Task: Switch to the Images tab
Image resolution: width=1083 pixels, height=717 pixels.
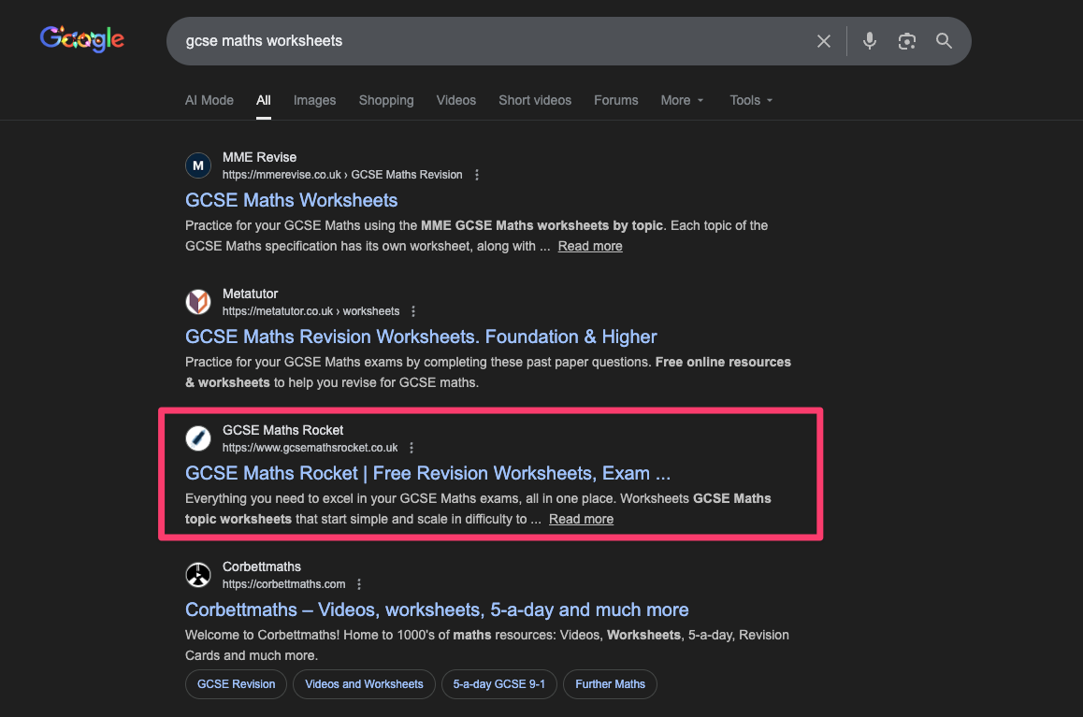Action: (x=314, y=100)
